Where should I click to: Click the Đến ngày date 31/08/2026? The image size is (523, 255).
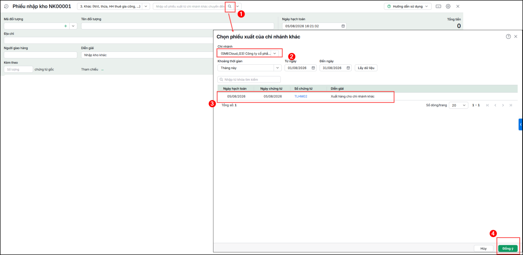pyautogui.click(x=332, y=68)
